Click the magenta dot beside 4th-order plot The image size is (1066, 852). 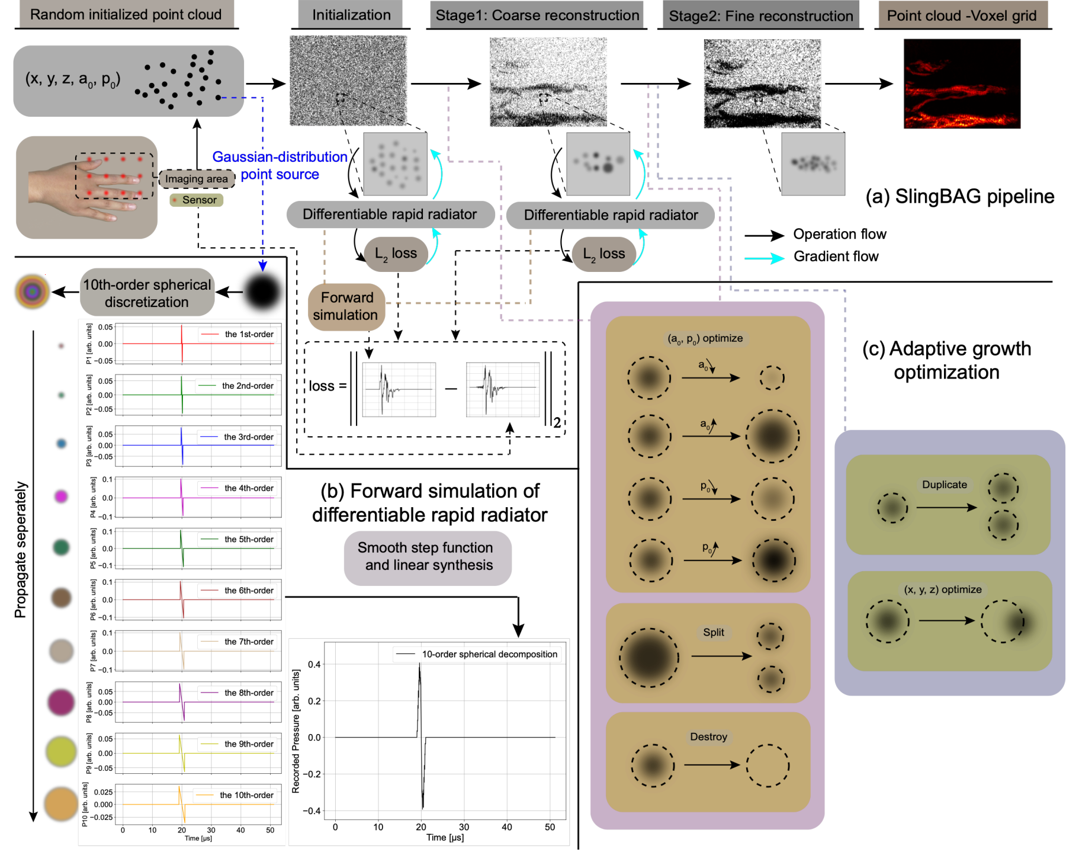pos(61,497)
